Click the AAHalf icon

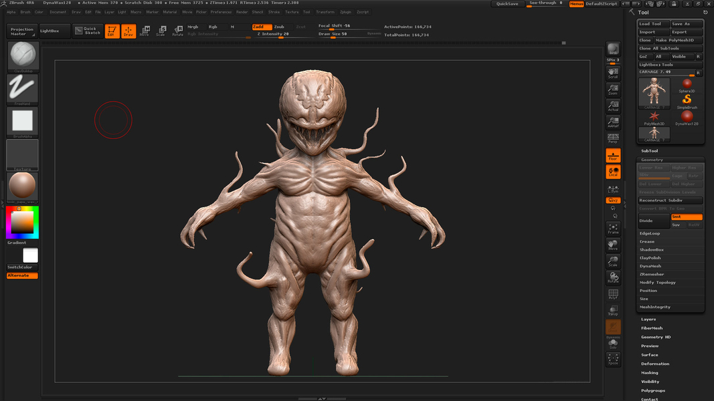(613, 122)
